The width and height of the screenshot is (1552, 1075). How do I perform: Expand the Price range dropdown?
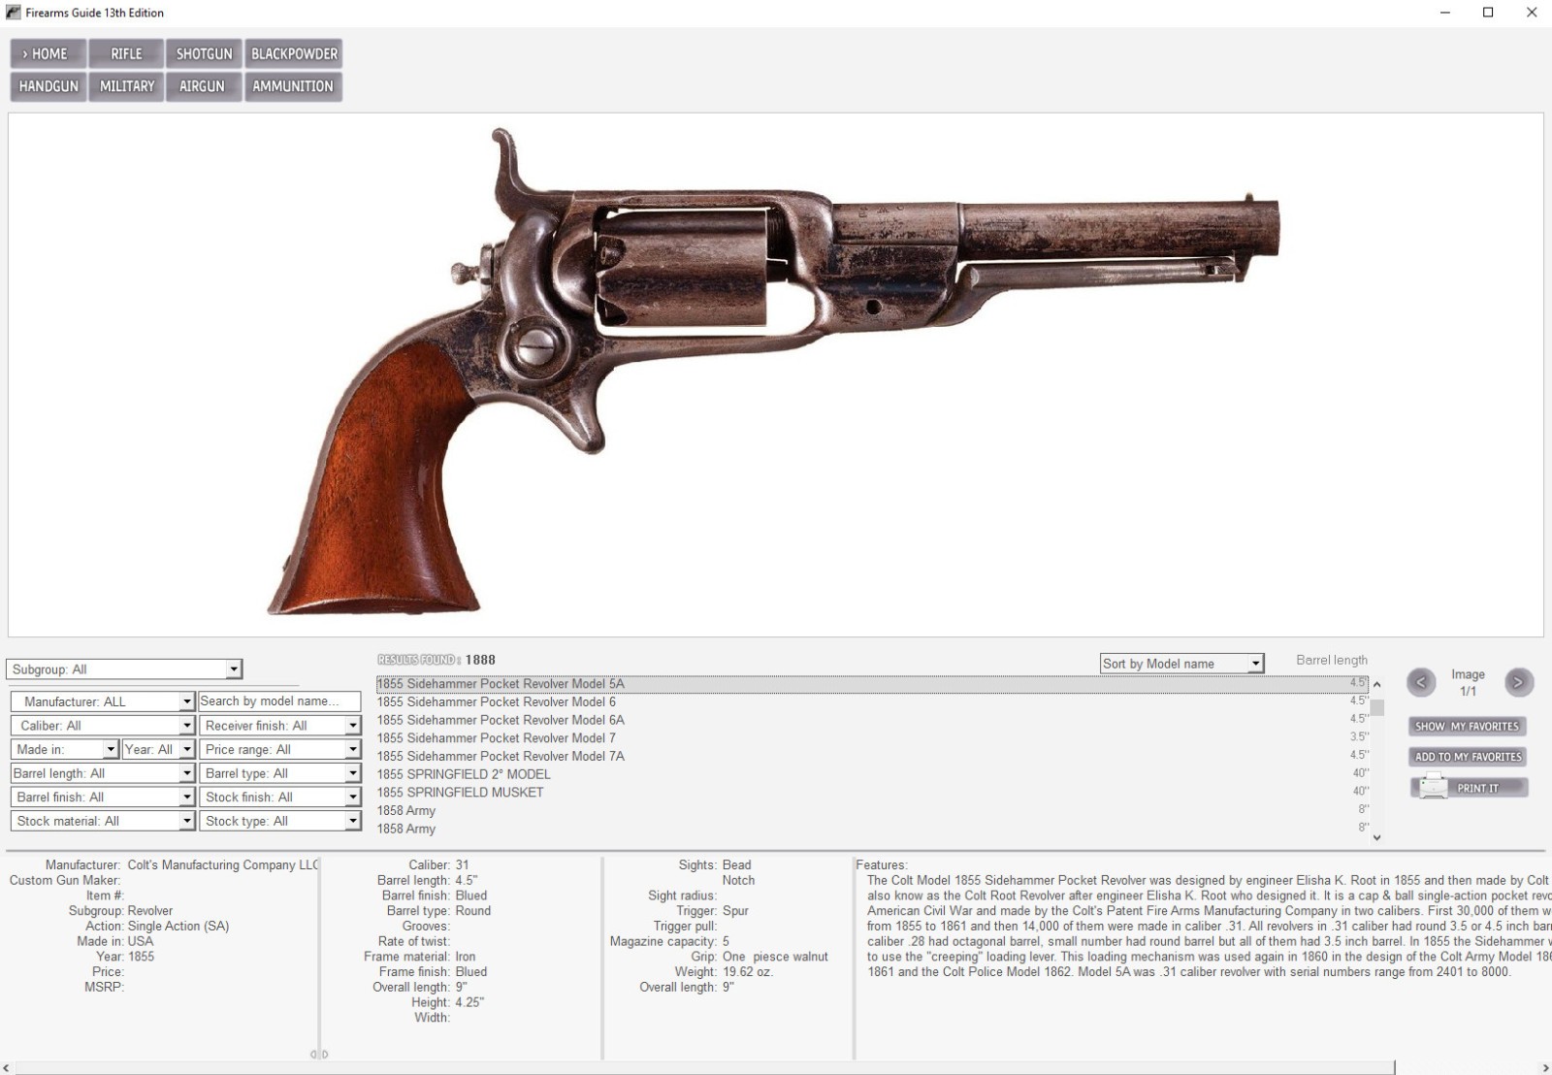tap(353, 750)
